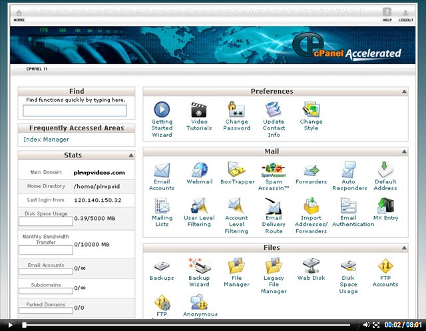The width and height of the screenshot is (426, 331).
Task: Toggle video fullscreen mode
Action: pyautogui.click(x=376, y=325)
